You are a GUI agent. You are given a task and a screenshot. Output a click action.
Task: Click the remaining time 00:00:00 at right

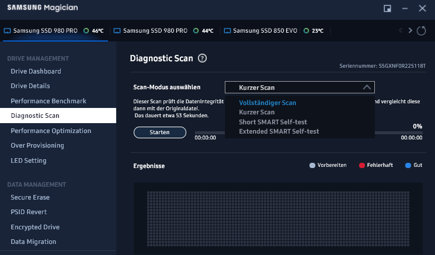coord(412,138)
